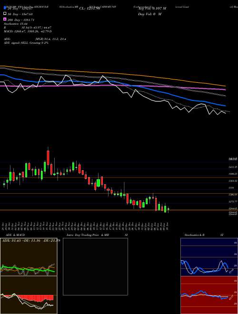Viewport: 238px width, 314px height.
Task: Open the empty Intra Day Trading chart panel
Action: coord(95,266)
